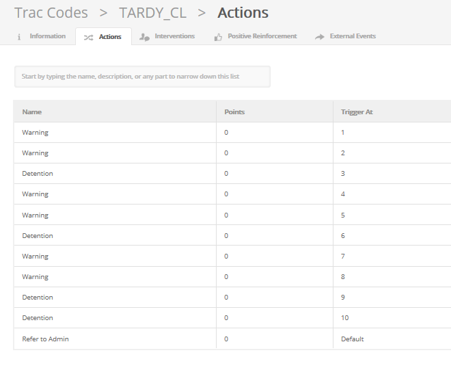This screenshot has height=368, width=451.
Task: Open the Information tab
Action: [x=47, y=36]
